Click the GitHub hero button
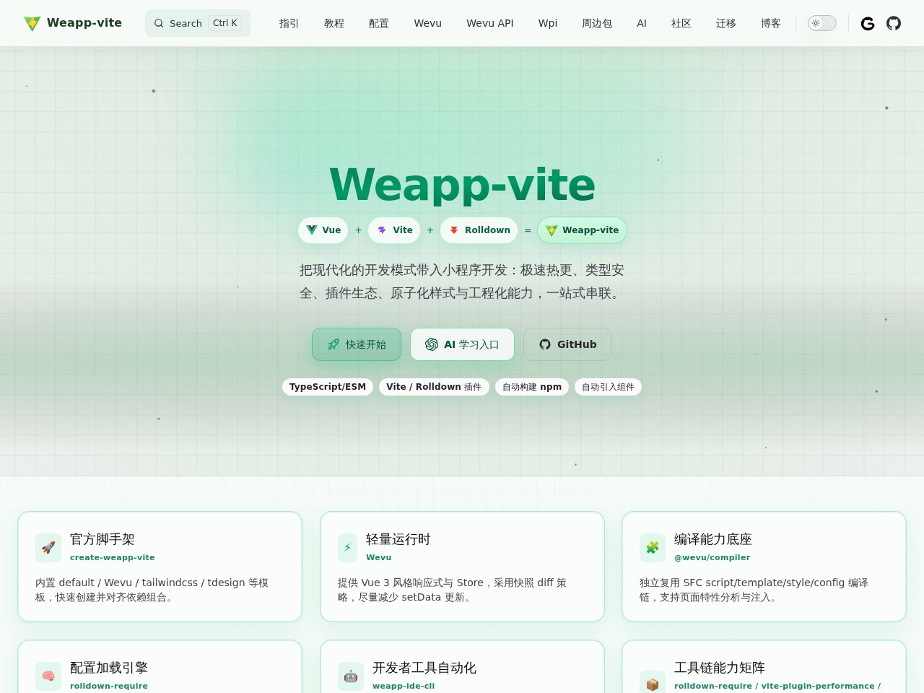 click(567, 344)
